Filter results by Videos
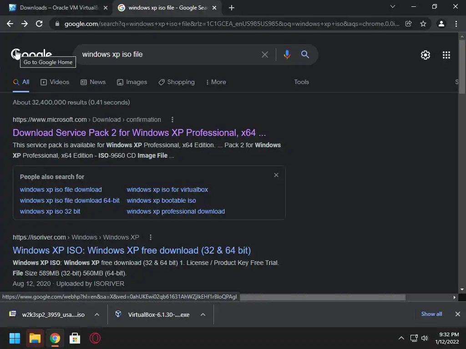The width and height of the screenshot is (466, 349). pyautogui.click(x=55, y=82)
